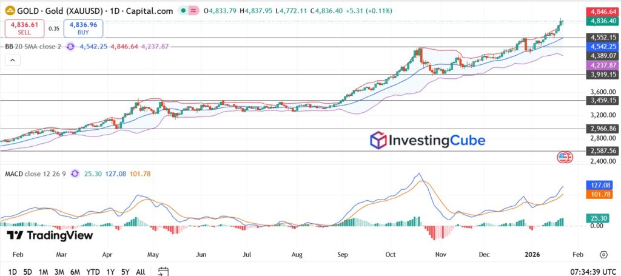
Task: Select the 1Y time range
Action: click(x=110, y=271)
